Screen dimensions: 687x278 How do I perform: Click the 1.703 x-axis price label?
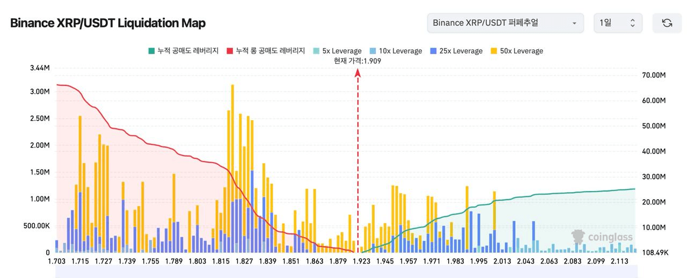point(57,261)
